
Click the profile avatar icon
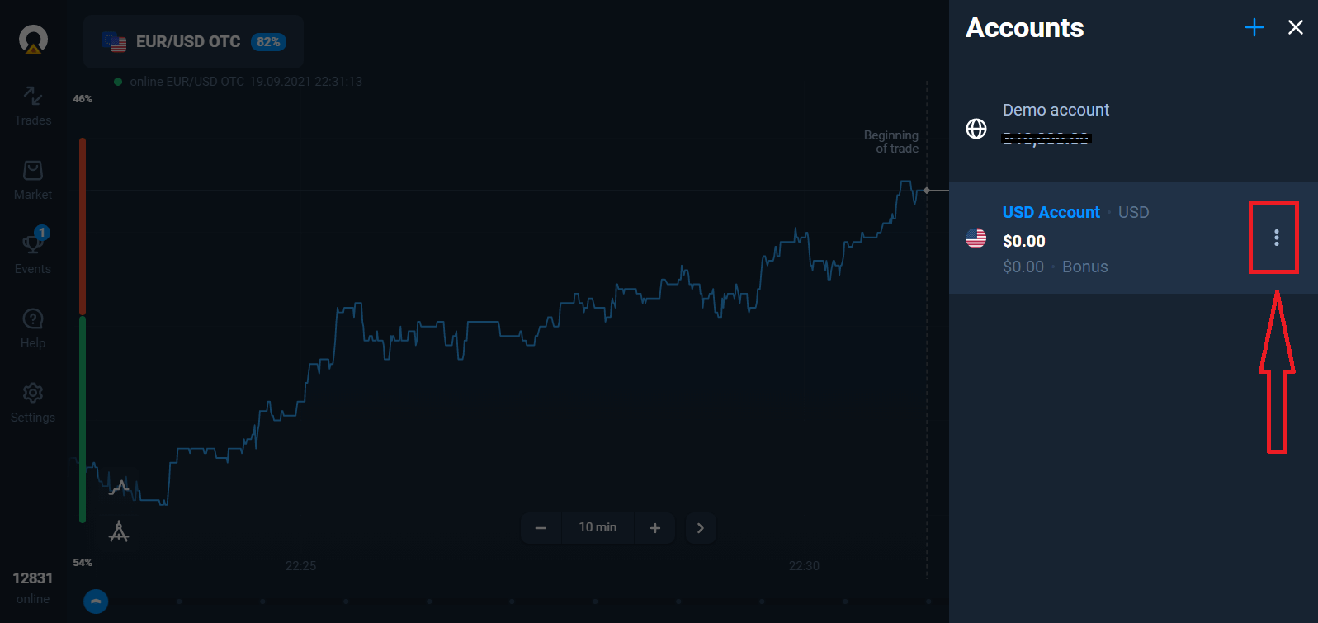point(33,40)
